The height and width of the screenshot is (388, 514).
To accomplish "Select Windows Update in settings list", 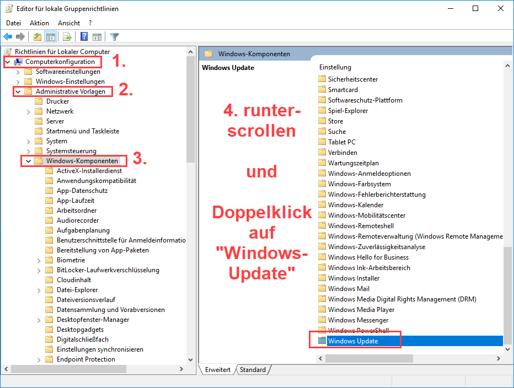I will tap(353, 341).
